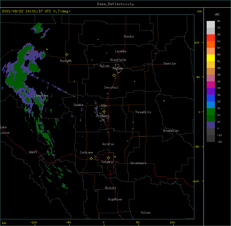The width and height of the screenshot is (231, 226).
Task: Click the asterisk marker above Limestone label
Action: click(x=41, y=93)
